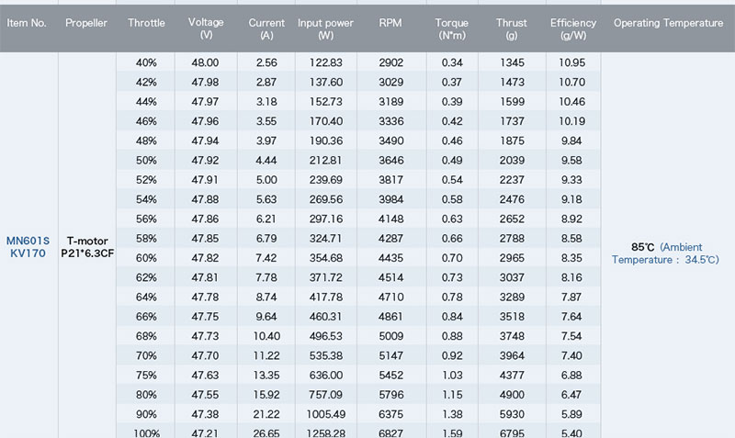Click the MN601S KV170 item link
The height and width of the screenshot is (438, 735).
pyautogui.click(x=28, y=247)
